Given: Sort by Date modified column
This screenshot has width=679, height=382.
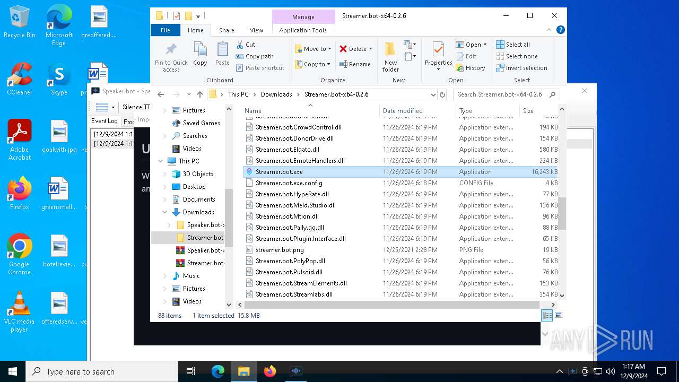Looking at the screenshot, I should (417, 111).
